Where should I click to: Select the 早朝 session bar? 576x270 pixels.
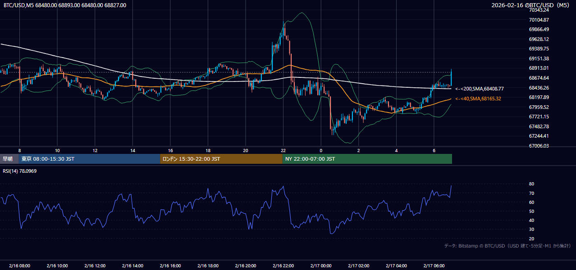click(x=9, y=159)
